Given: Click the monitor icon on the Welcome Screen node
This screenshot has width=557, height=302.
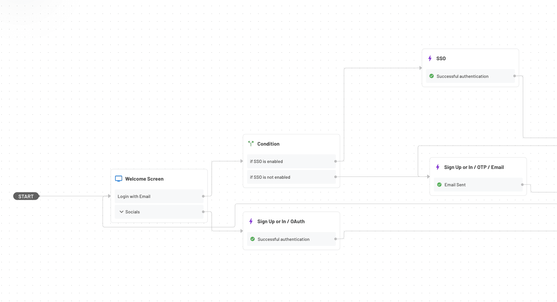Looking at the screenshot, I should 119,178.
